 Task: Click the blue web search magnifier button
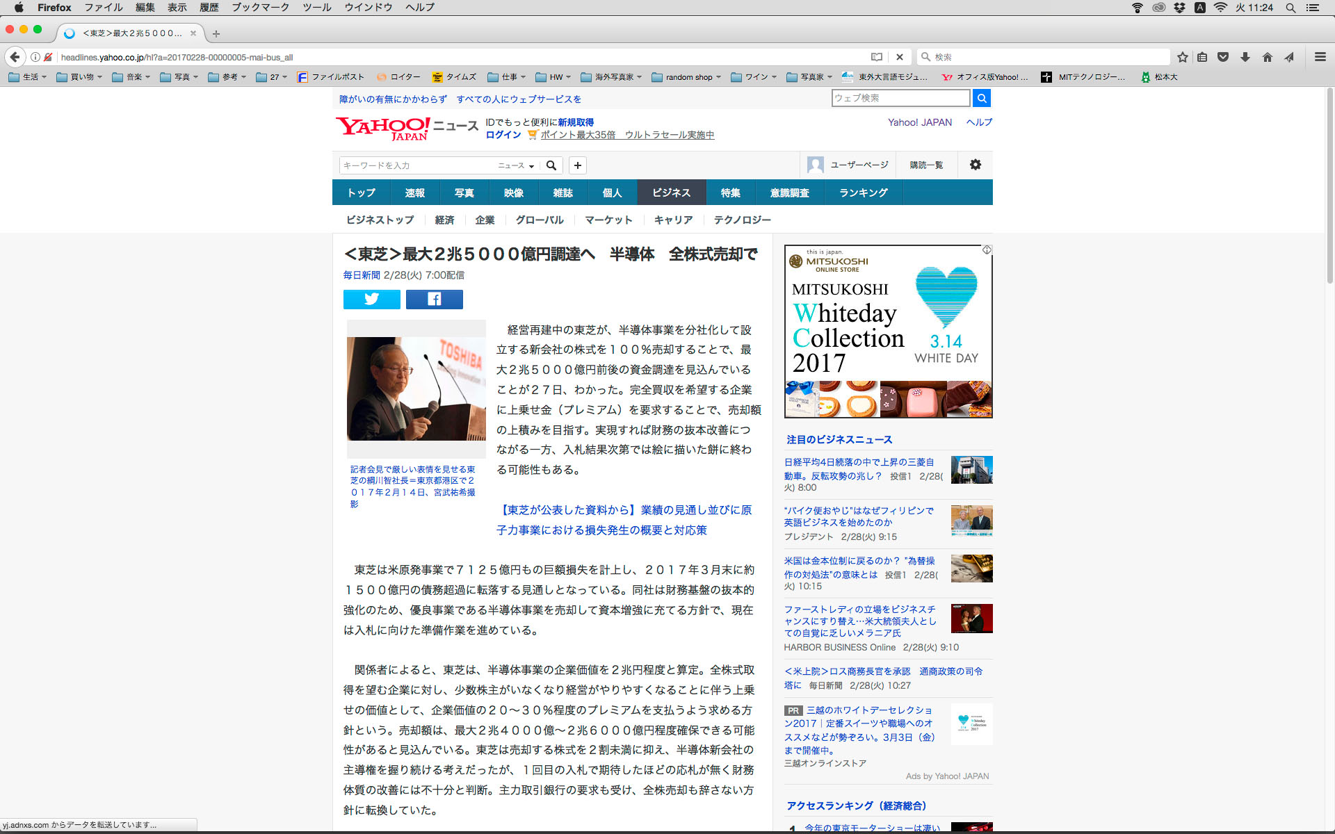[x=981, y=98]
